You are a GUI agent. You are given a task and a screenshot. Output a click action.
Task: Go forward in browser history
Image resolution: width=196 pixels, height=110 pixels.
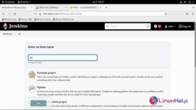(9, 14)
